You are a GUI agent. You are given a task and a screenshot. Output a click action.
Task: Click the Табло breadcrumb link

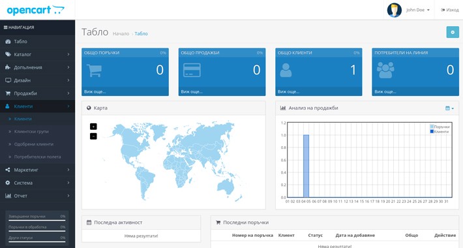pyautogui.click(x=141, y=34)
